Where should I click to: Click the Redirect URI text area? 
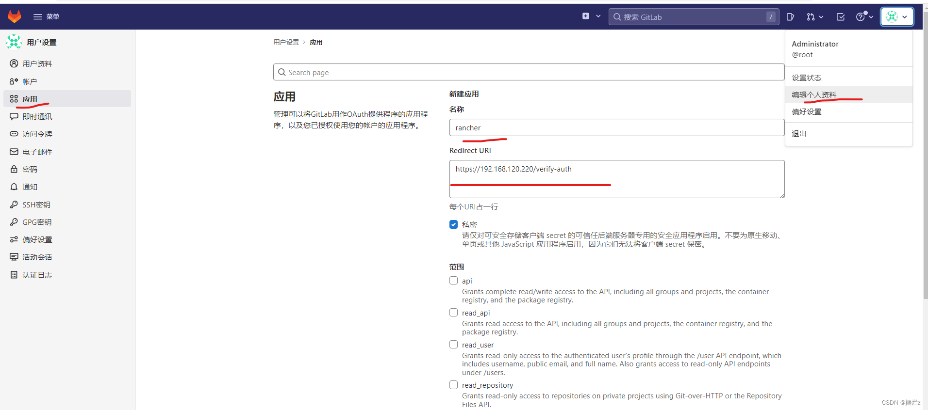(x=617, y=179)
